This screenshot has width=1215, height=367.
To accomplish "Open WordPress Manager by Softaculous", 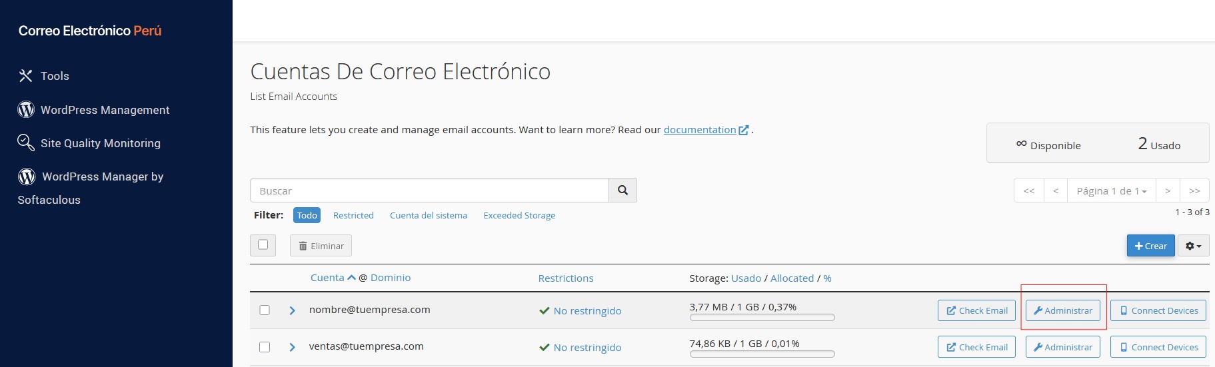I will coord(91,177).
